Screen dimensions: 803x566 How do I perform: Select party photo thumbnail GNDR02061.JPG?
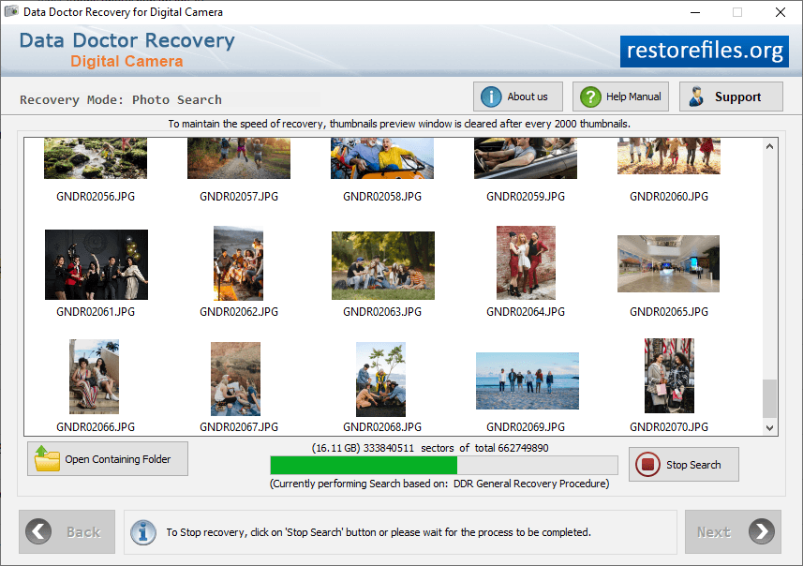(97, 264)
